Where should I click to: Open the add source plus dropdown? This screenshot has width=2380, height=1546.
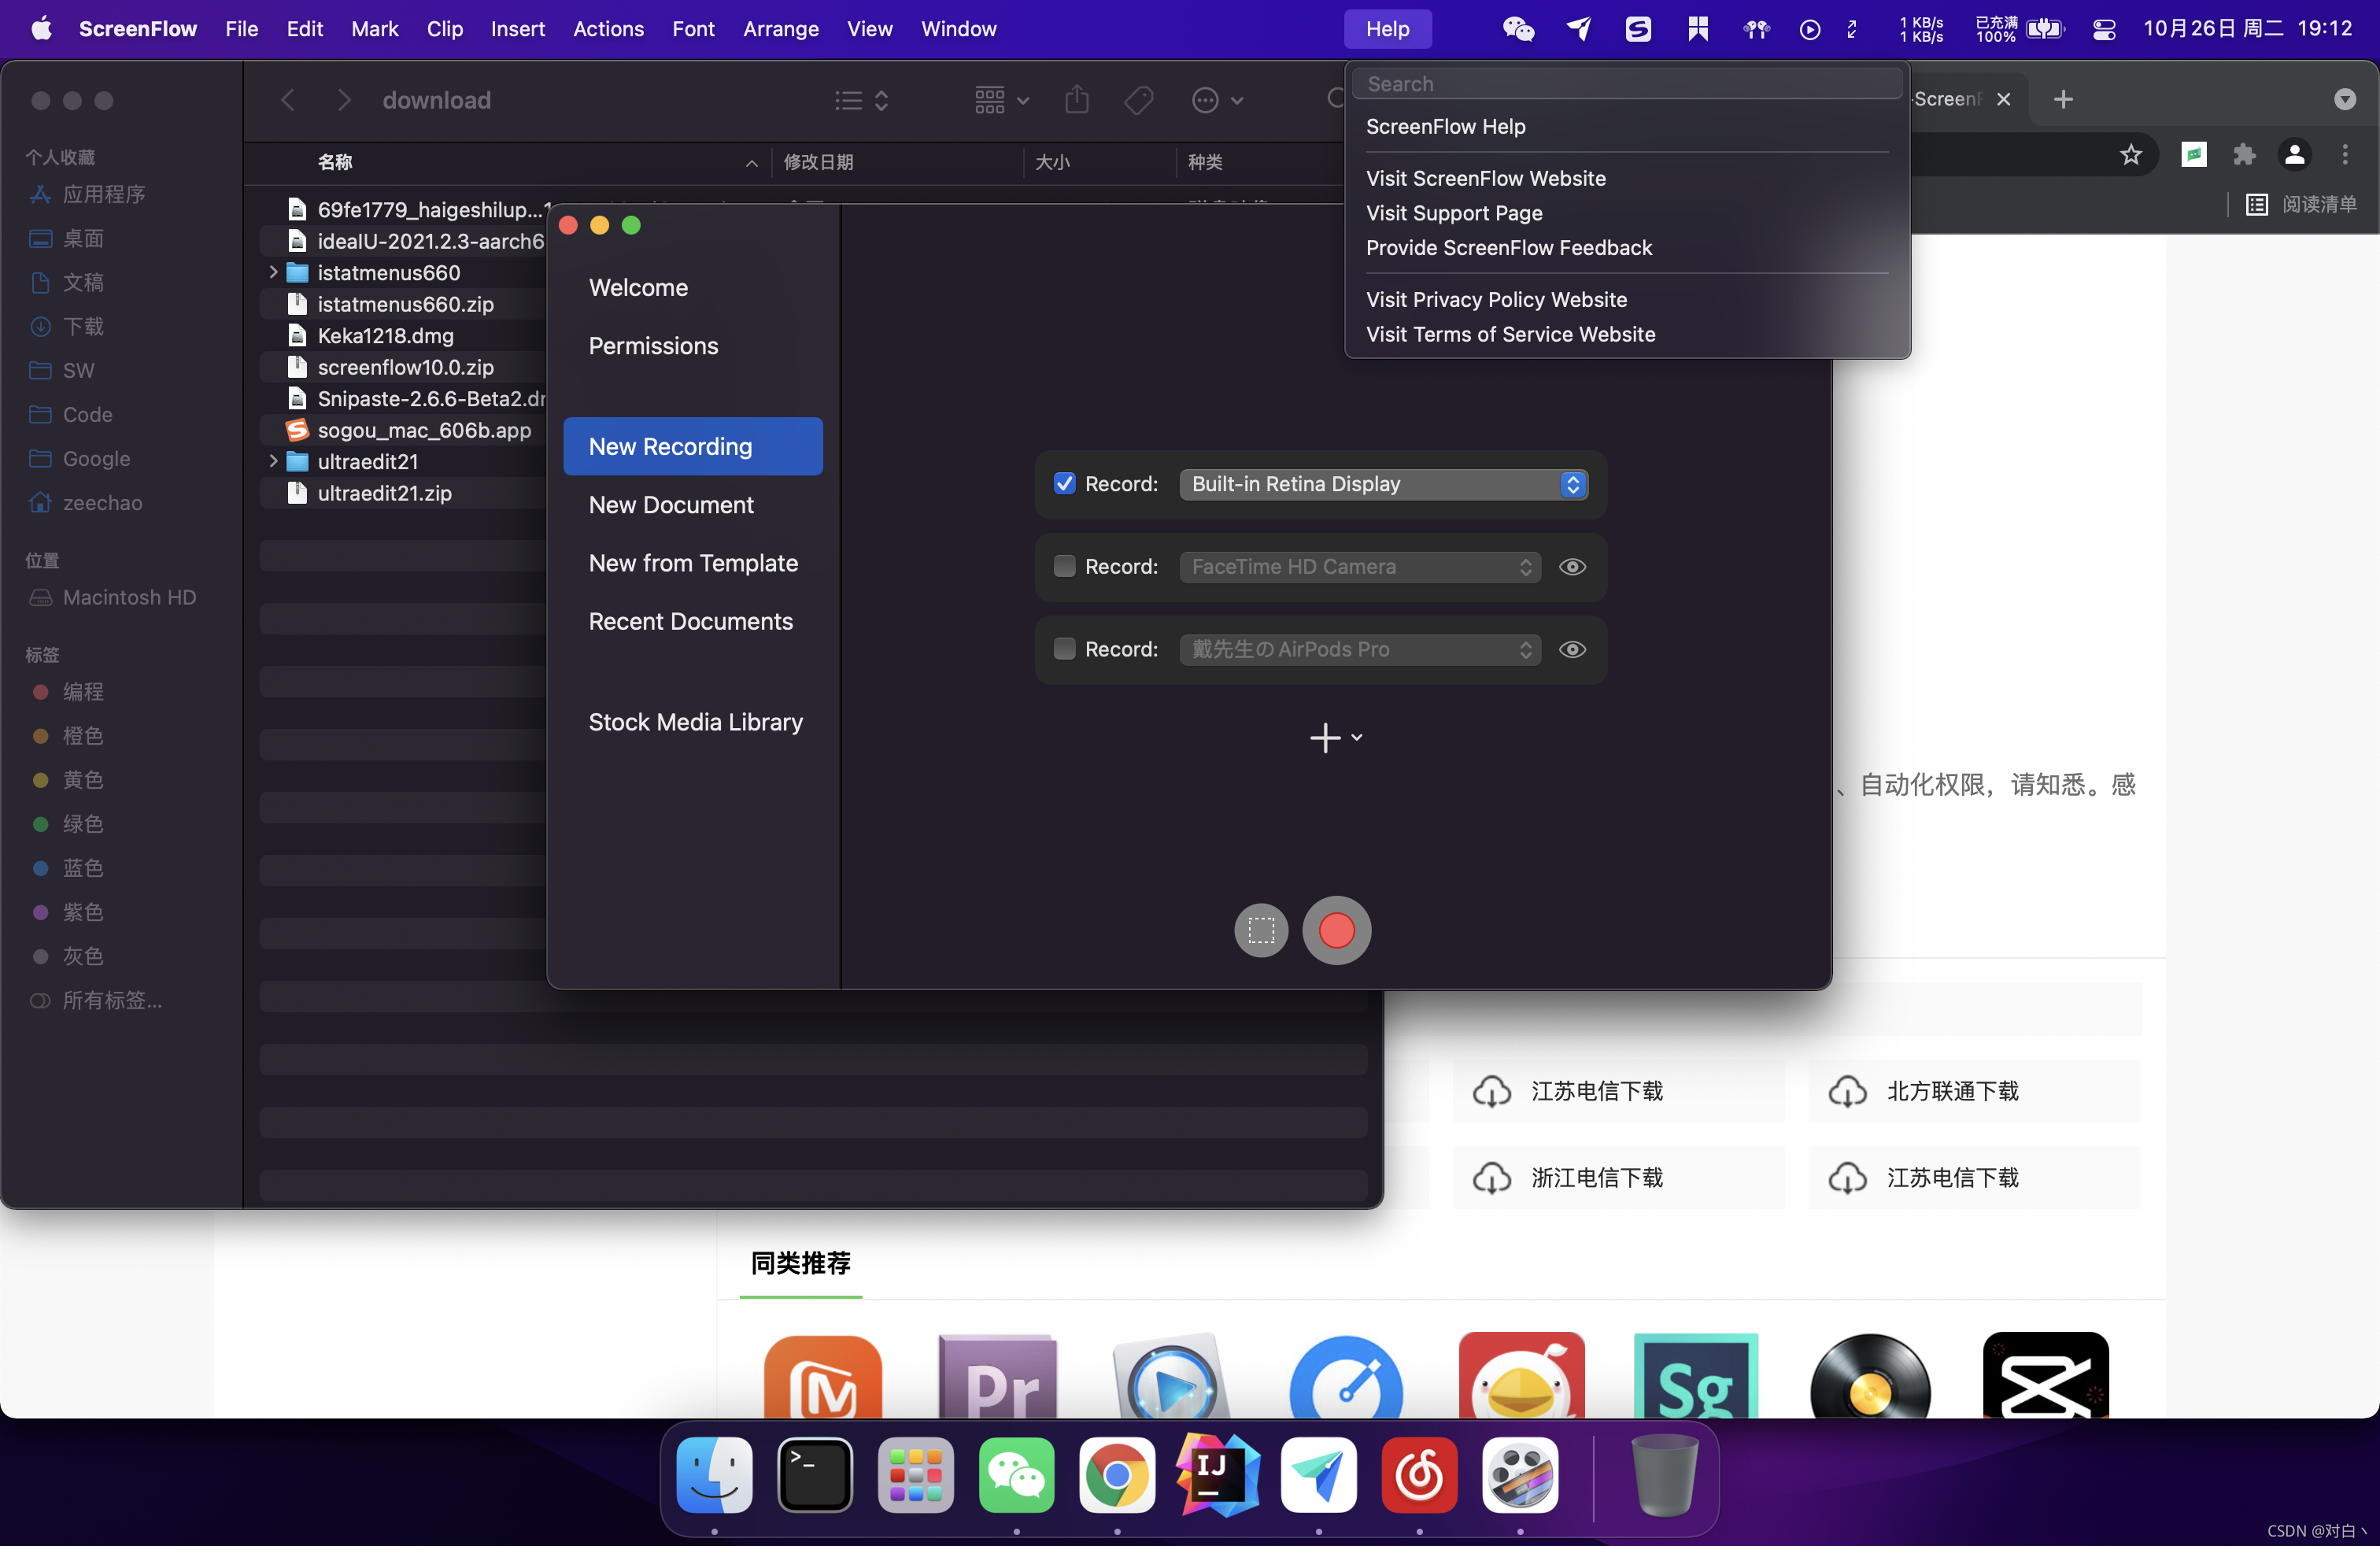(x=1335, y=738)
